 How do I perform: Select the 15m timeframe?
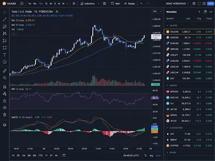click(x=41, y=3)
